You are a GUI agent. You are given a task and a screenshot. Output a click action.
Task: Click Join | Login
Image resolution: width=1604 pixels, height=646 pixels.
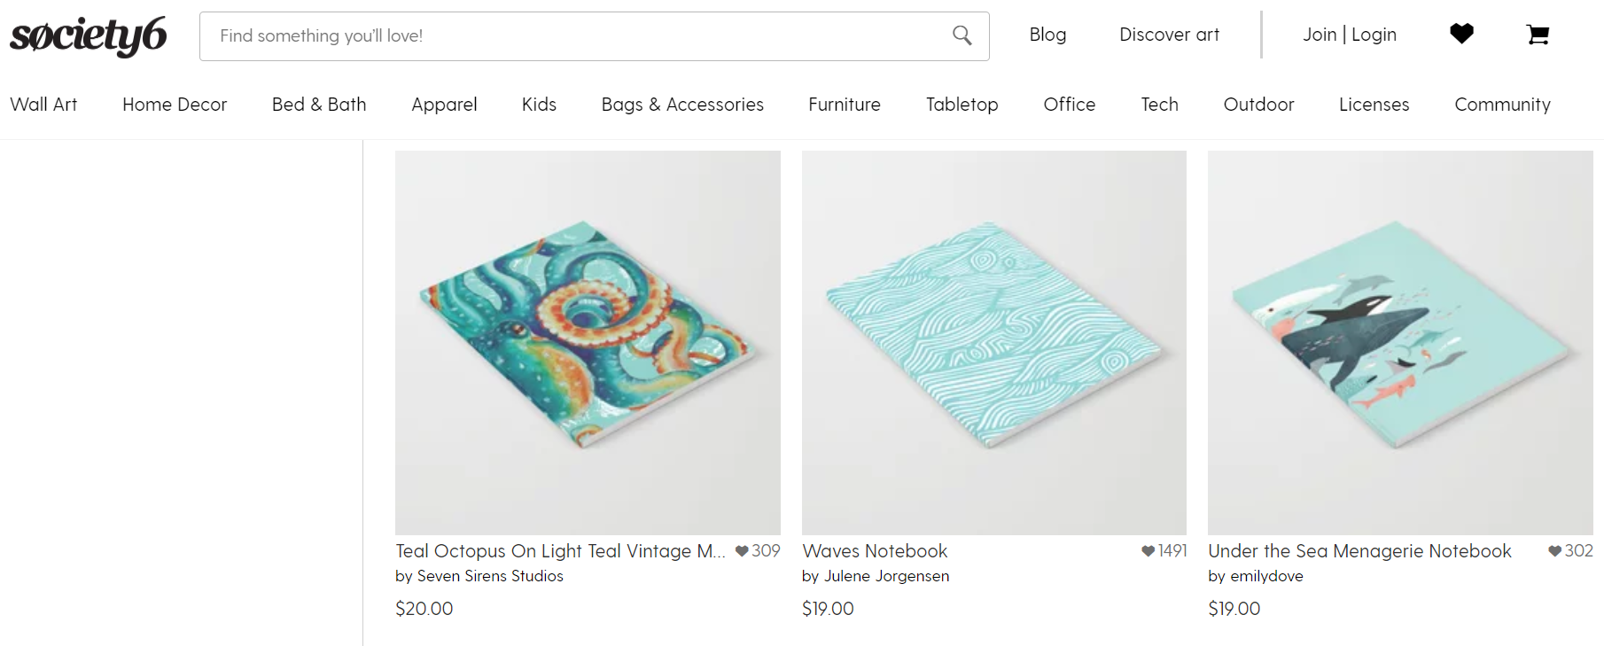tap(1348, 35)
